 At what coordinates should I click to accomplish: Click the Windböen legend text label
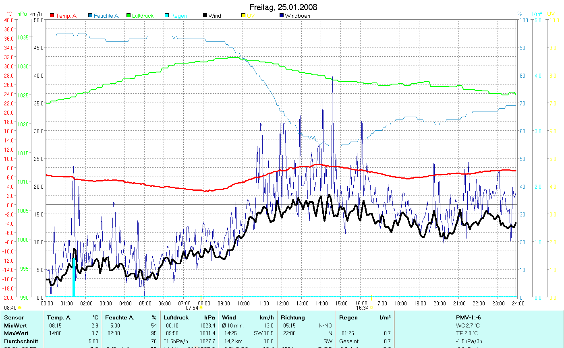click(x=297, y=16)
